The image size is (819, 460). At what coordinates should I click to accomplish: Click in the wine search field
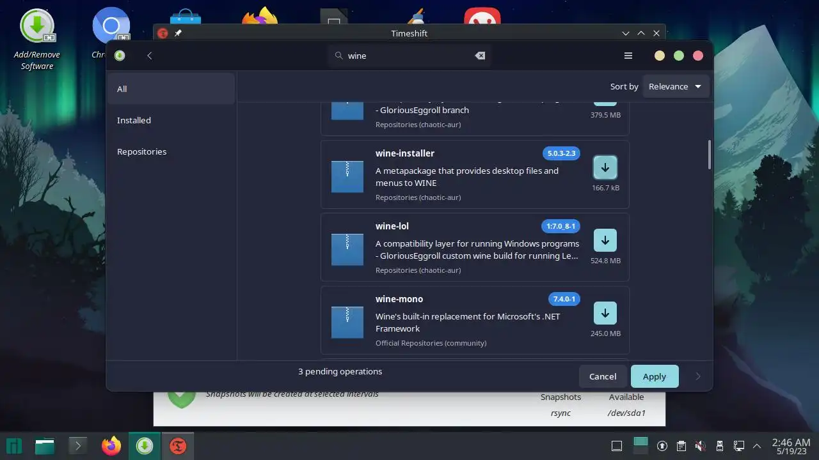click(409, 56)
